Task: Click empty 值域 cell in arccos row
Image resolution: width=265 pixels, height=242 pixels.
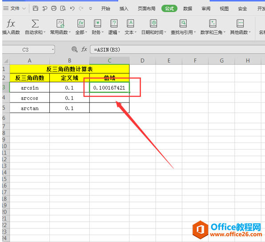Action: coord(109,98)
